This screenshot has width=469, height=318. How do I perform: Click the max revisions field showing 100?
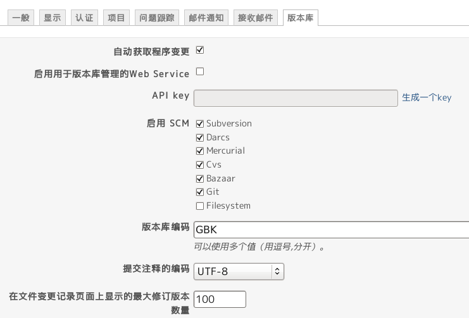[220, 299]
